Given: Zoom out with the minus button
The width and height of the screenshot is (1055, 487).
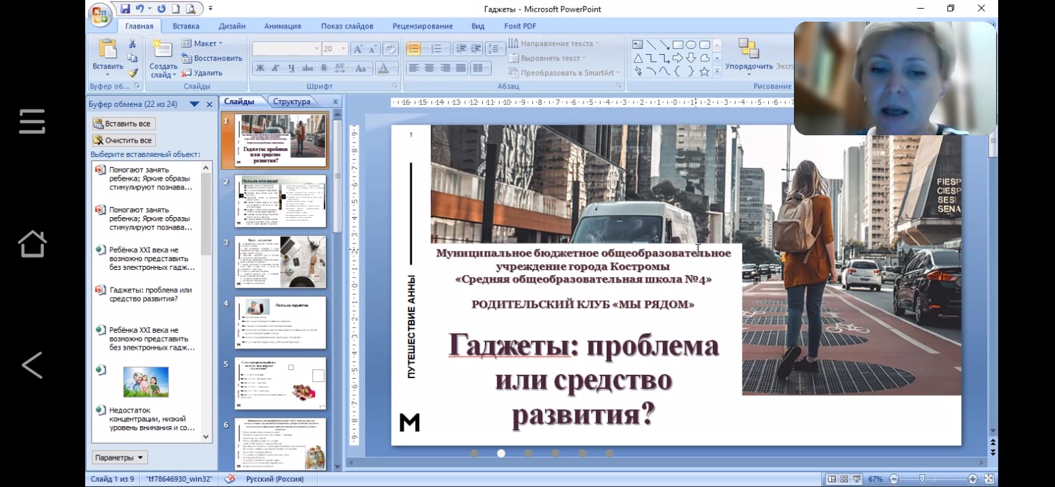Looking at the screenshot, I should tap(893, 479).
